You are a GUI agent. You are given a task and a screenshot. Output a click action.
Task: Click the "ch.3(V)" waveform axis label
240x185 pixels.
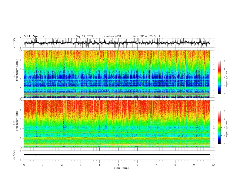(x=15, y=155)
